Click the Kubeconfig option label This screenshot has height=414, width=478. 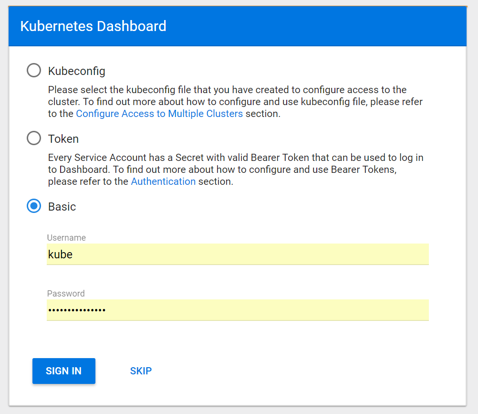pos(76,71)
